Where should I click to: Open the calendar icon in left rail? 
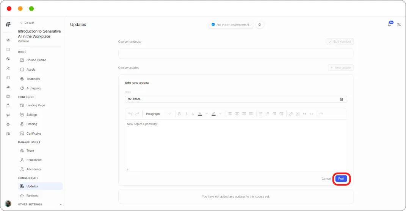pyautogui.click(x=8, y=96)
